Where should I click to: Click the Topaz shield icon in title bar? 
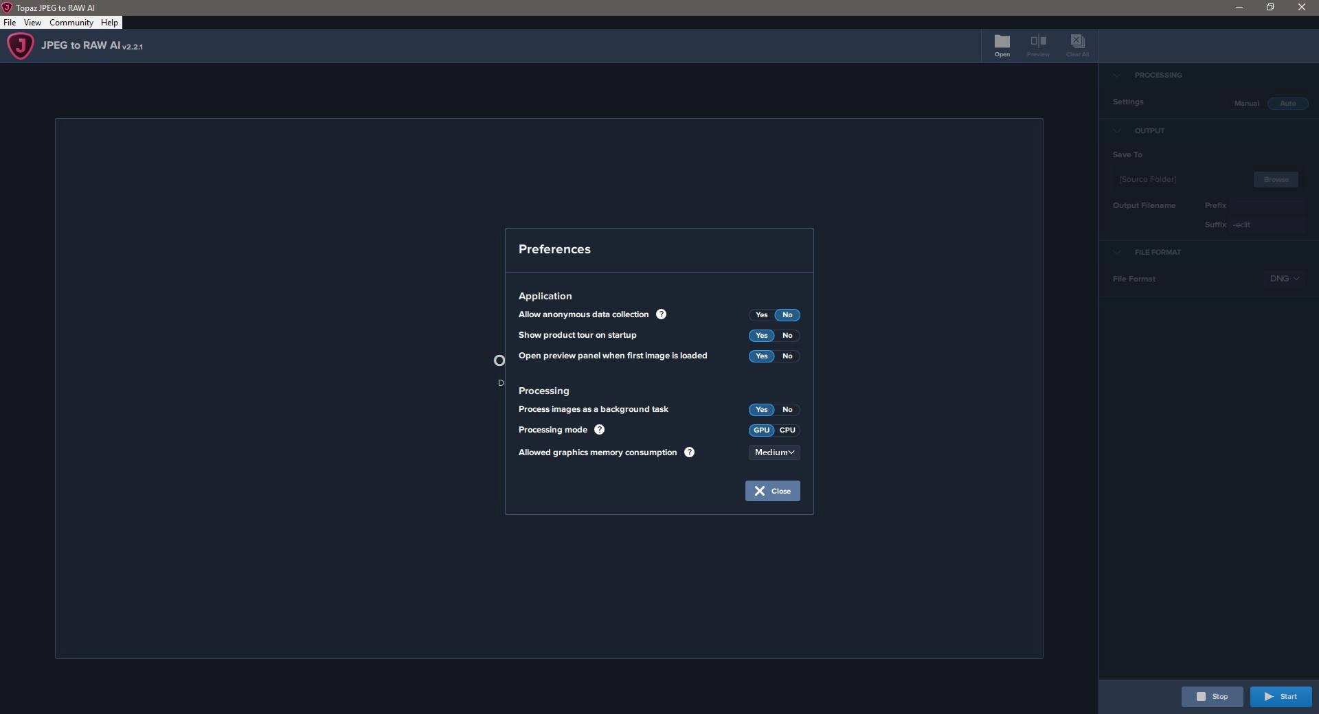click(7, 8)
